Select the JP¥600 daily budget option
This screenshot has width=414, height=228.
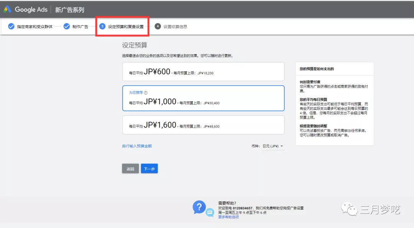click(203, 71)
